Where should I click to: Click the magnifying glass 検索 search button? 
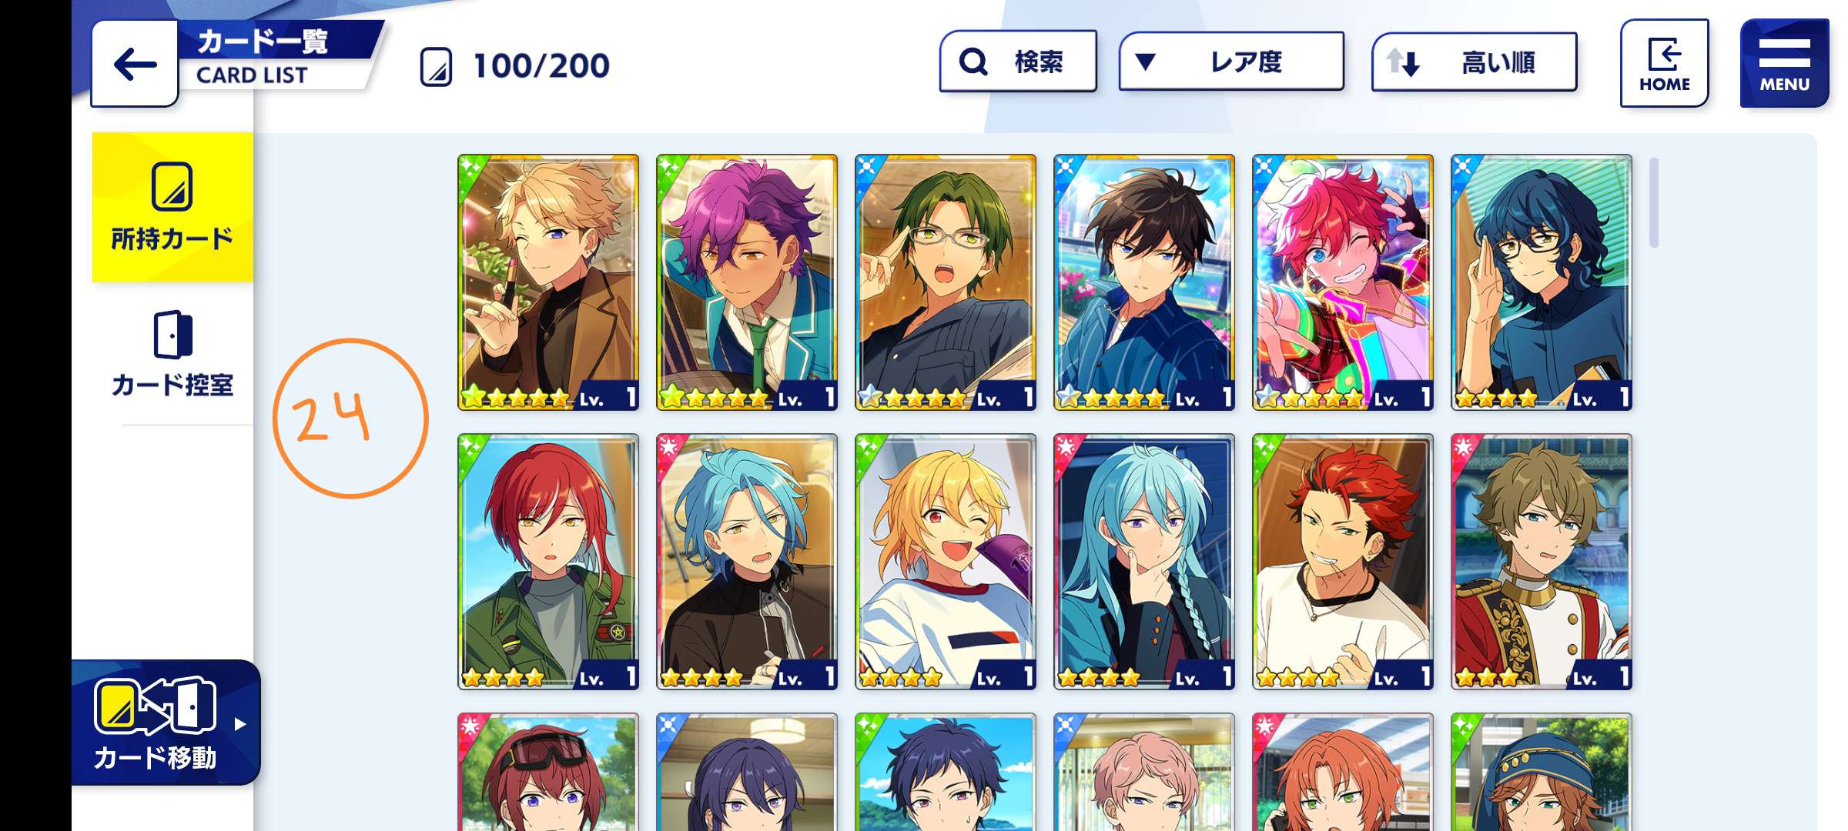coord(1018,62)
